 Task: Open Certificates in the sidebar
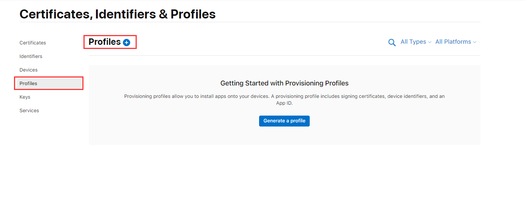tap(33, 43)
